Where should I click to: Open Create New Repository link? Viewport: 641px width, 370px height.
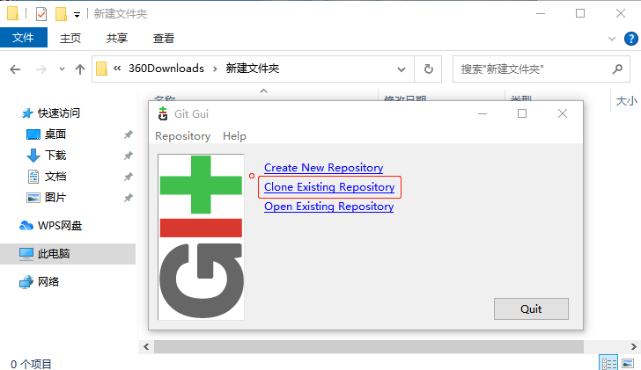pos(323,168)
